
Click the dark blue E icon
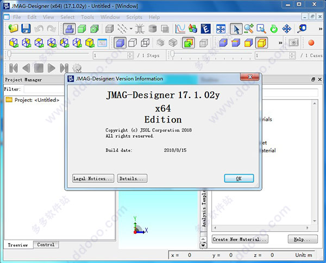click(205, 29)
